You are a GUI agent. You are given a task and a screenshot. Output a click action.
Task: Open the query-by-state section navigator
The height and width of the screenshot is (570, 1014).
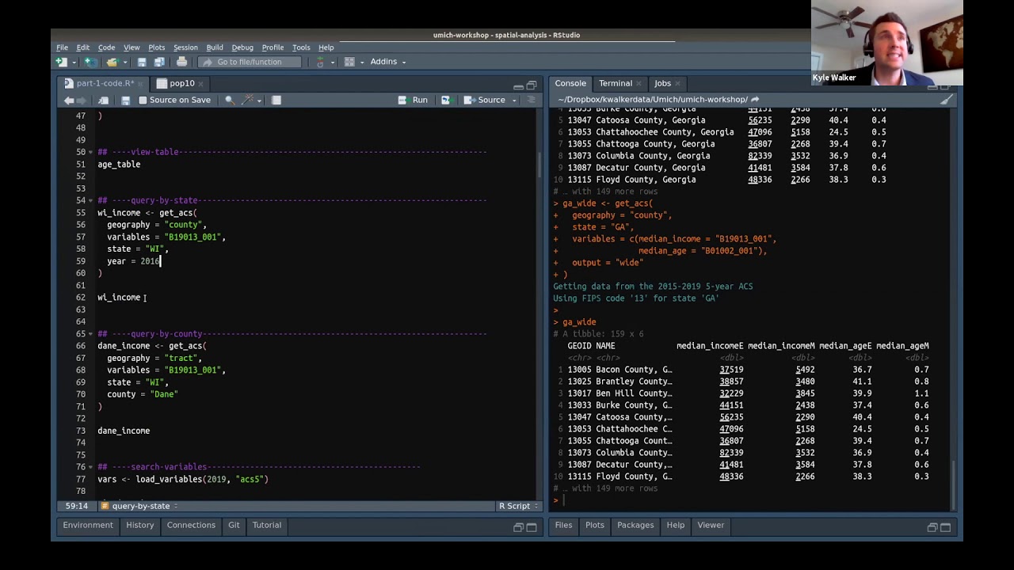click(139, 506)
